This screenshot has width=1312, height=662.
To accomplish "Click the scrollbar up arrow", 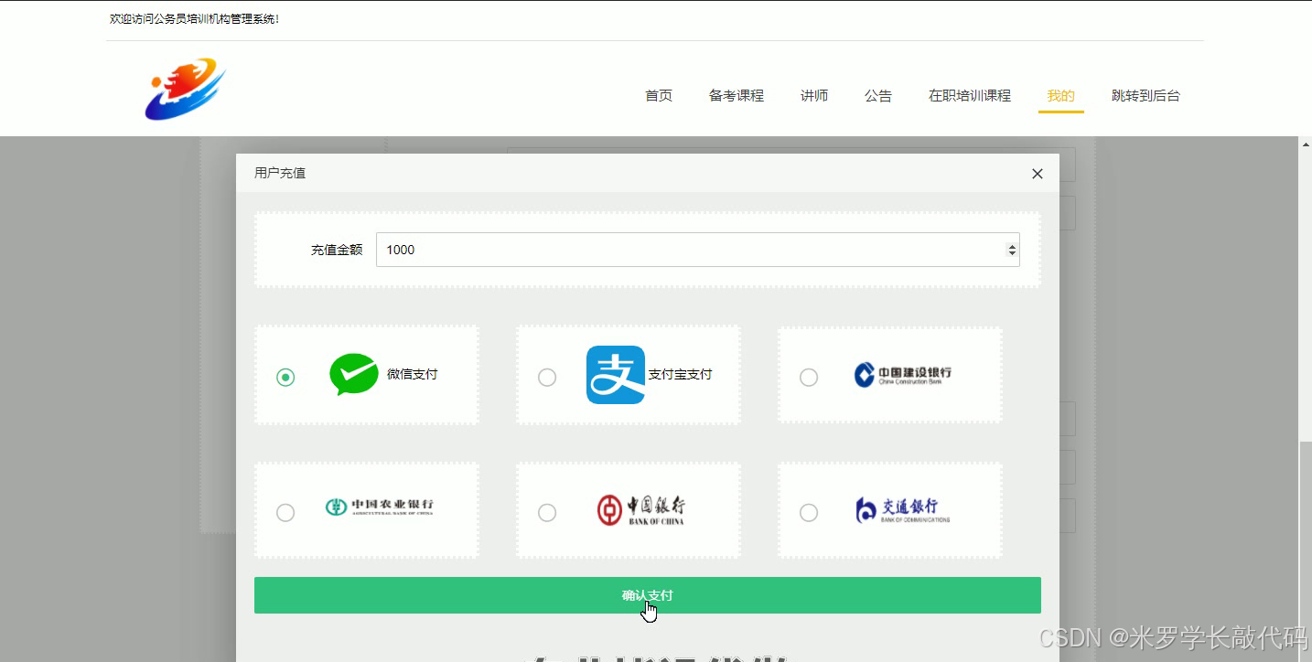I will 1305,144.
